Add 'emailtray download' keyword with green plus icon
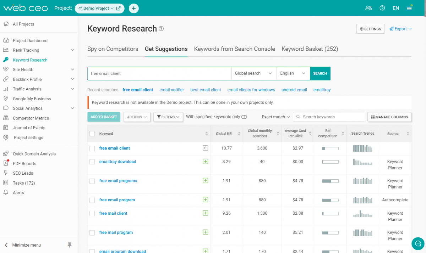 pyautogui.click(x=205, y=162)
